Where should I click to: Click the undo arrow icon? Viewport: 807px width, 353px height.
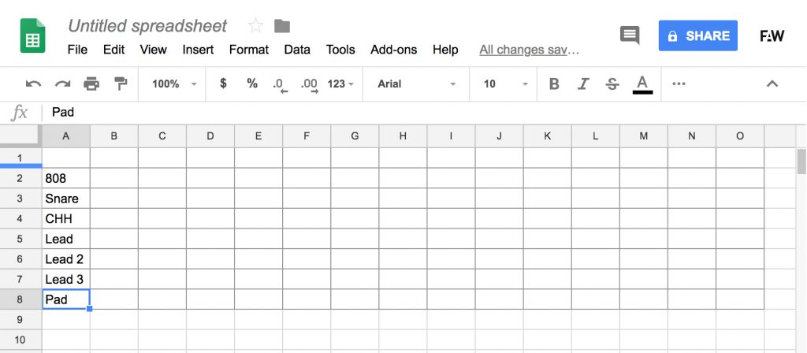coord(33,84)
